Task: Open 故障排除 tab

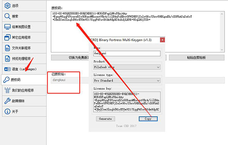Action: point(24,101)
